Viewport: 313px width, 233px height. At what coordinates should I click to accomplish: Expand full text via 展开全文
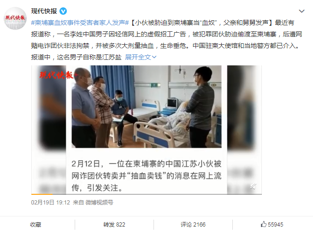(141, 57)
